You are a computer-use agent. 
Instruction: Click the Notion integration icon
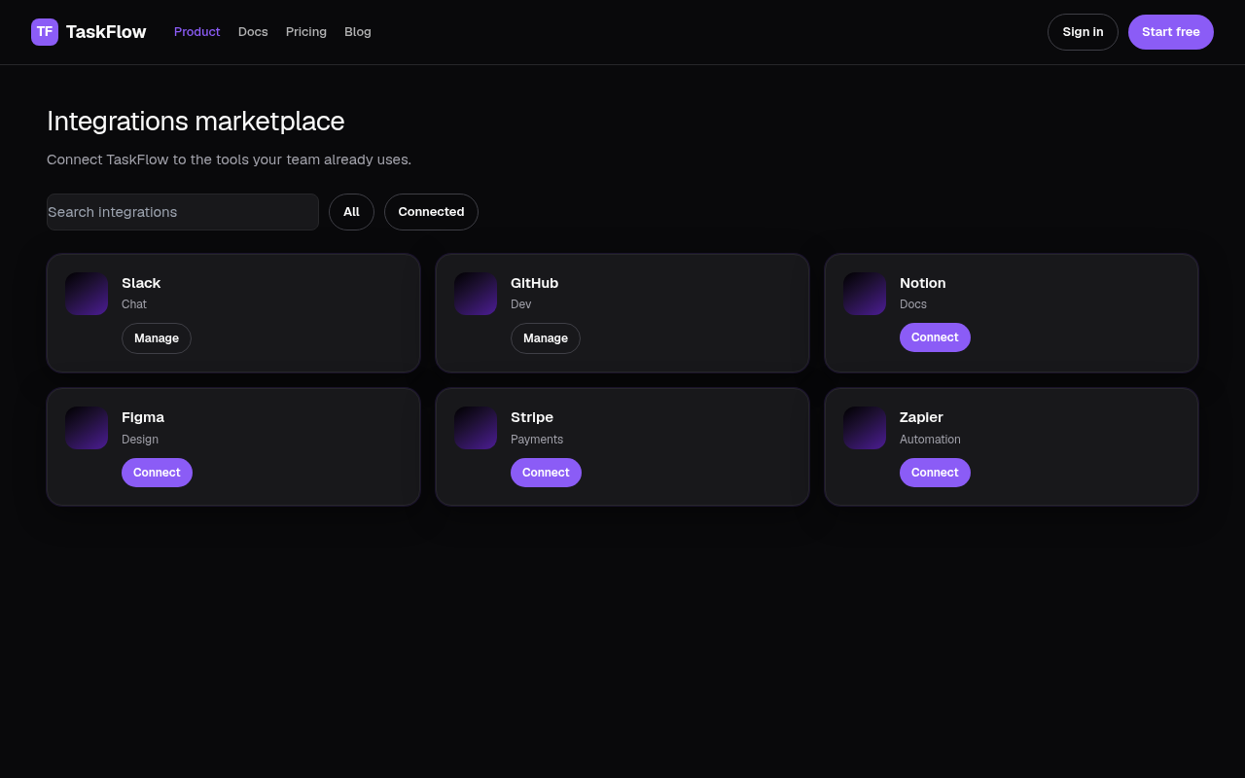click(x=865, y=294)
